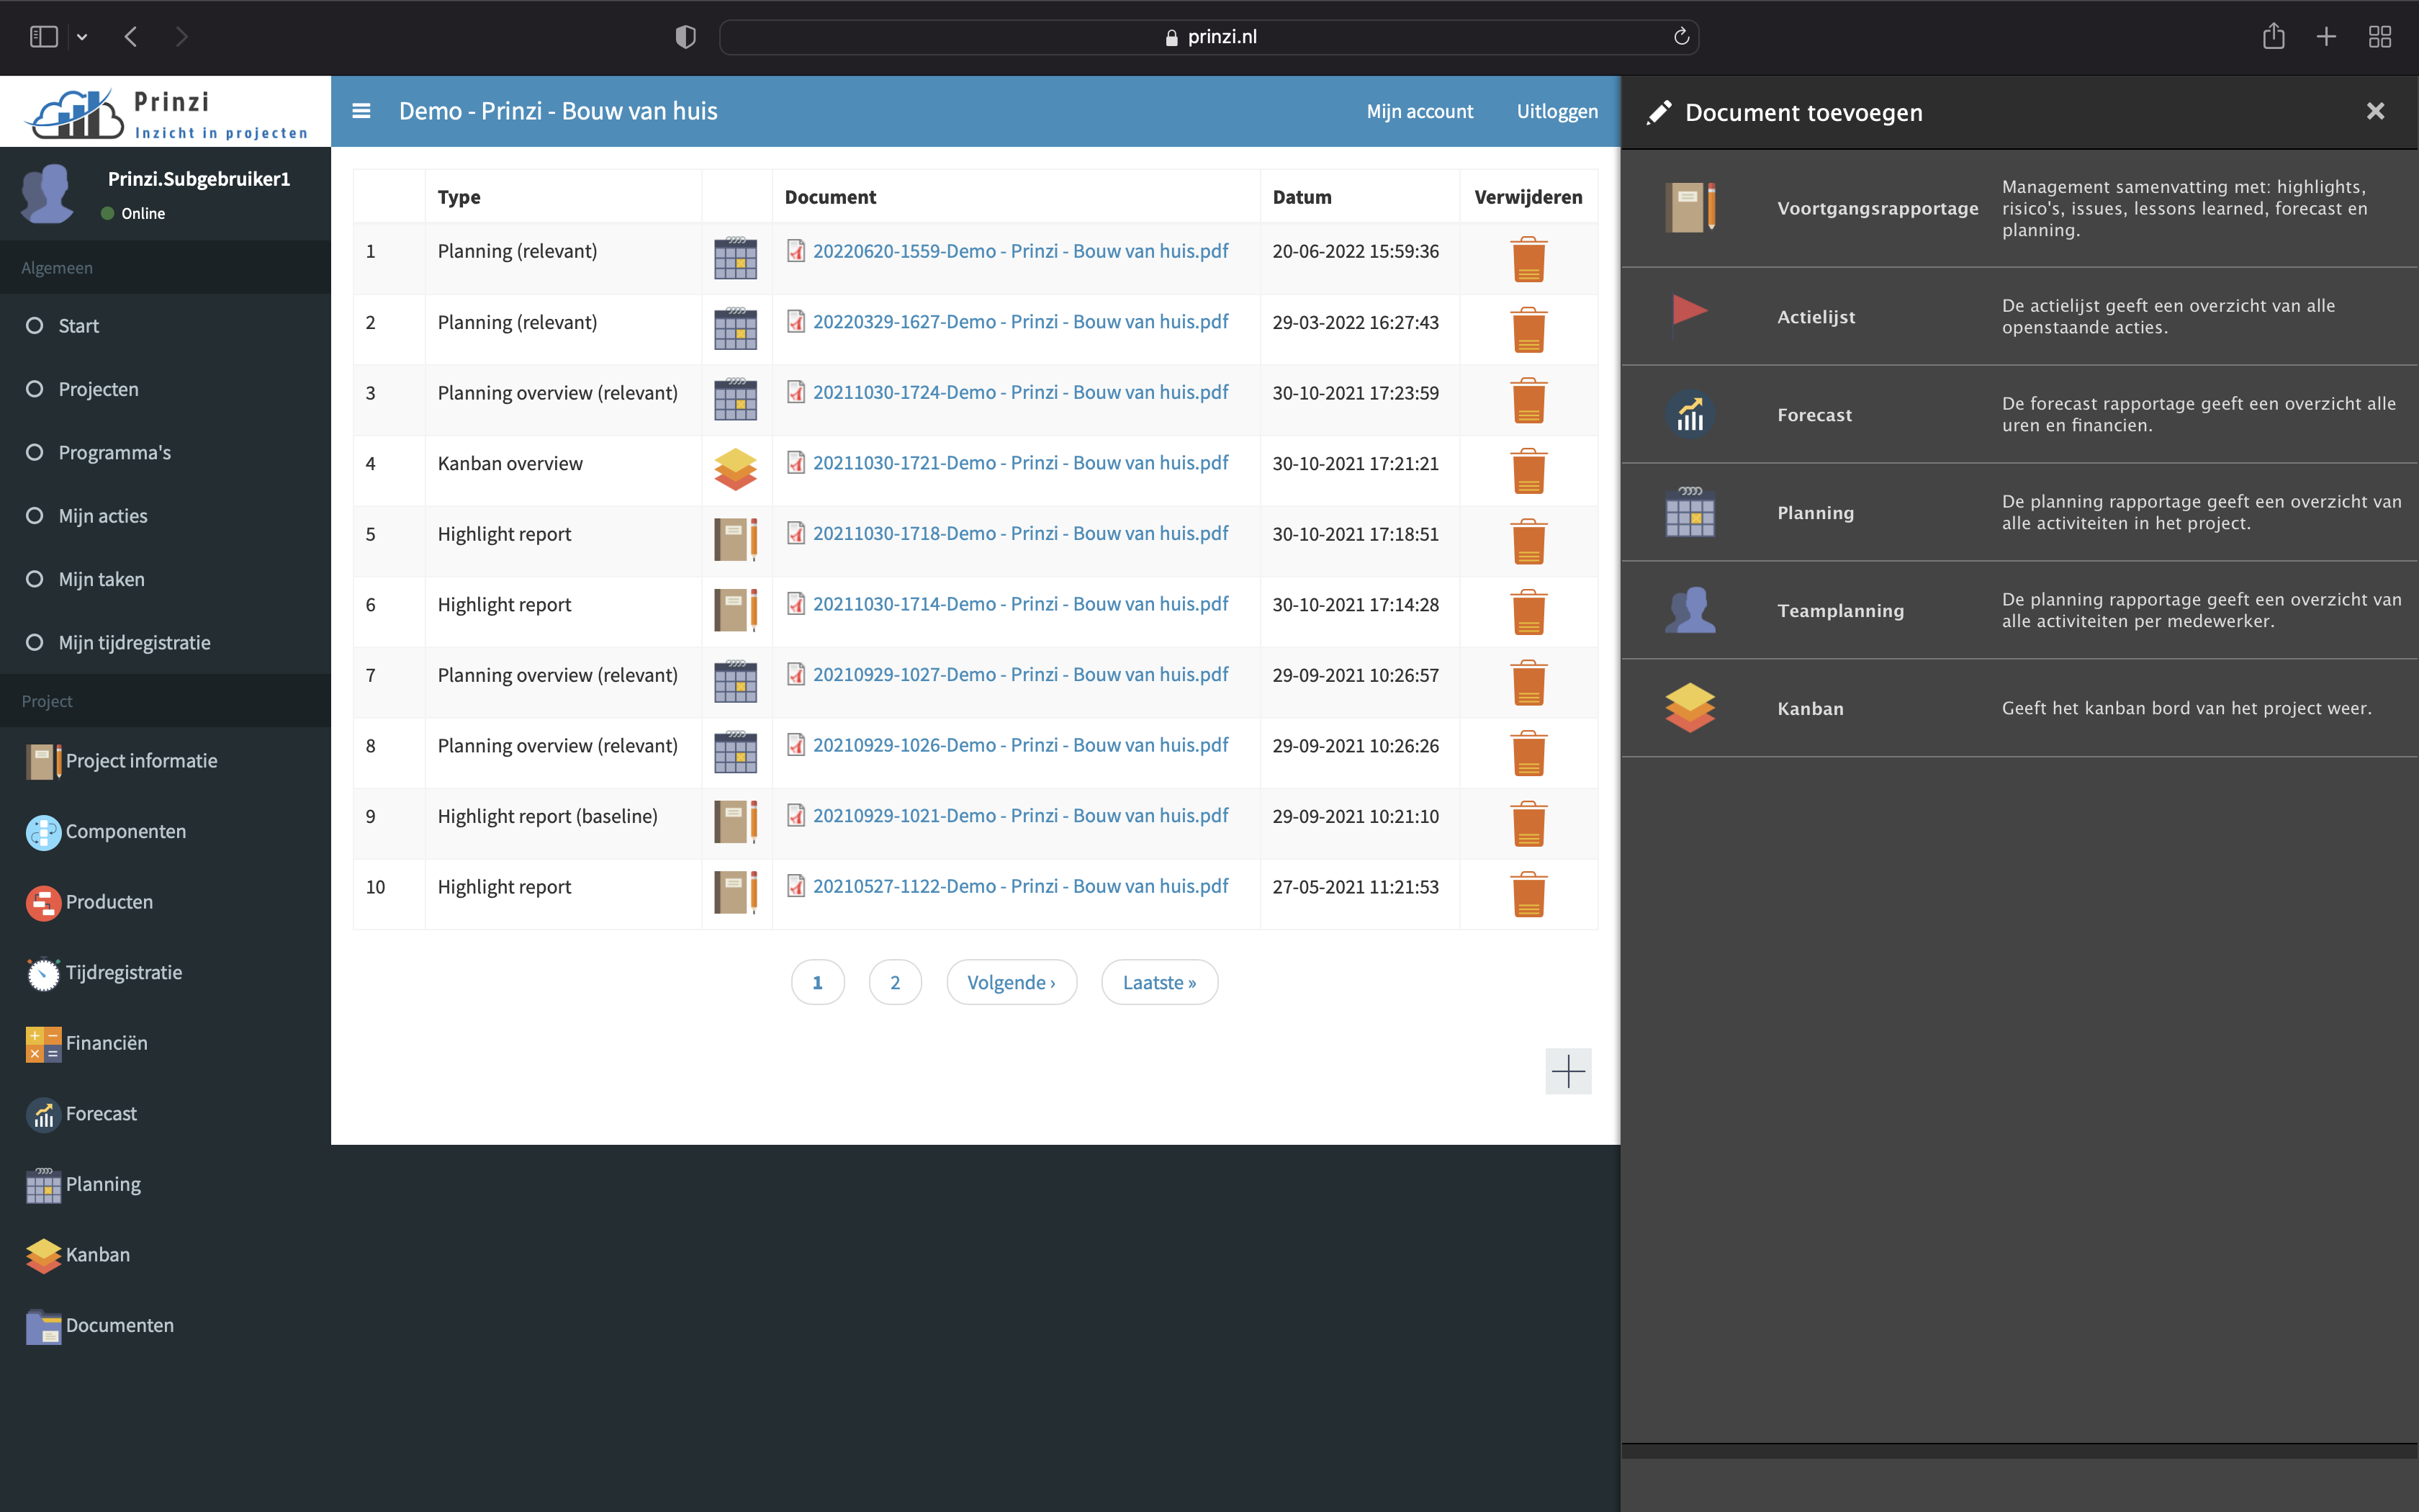Open 20210929-1027-Demo - Prinzi - Bouw van huis.pdf

click(x=1021, y=674)
